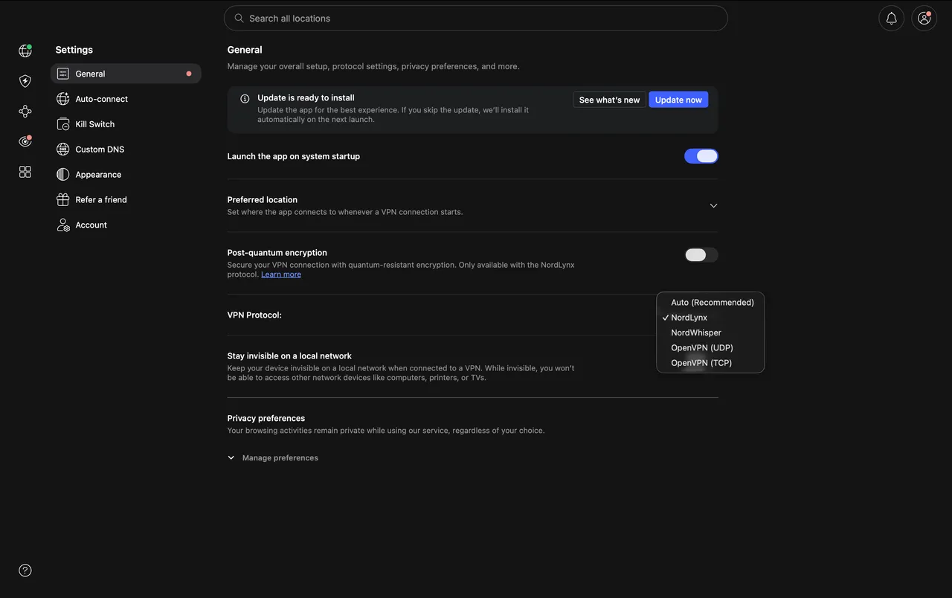Click the Kill Switch icon
This screenshot has width=952, height=598.
click(x=62, y=124)
